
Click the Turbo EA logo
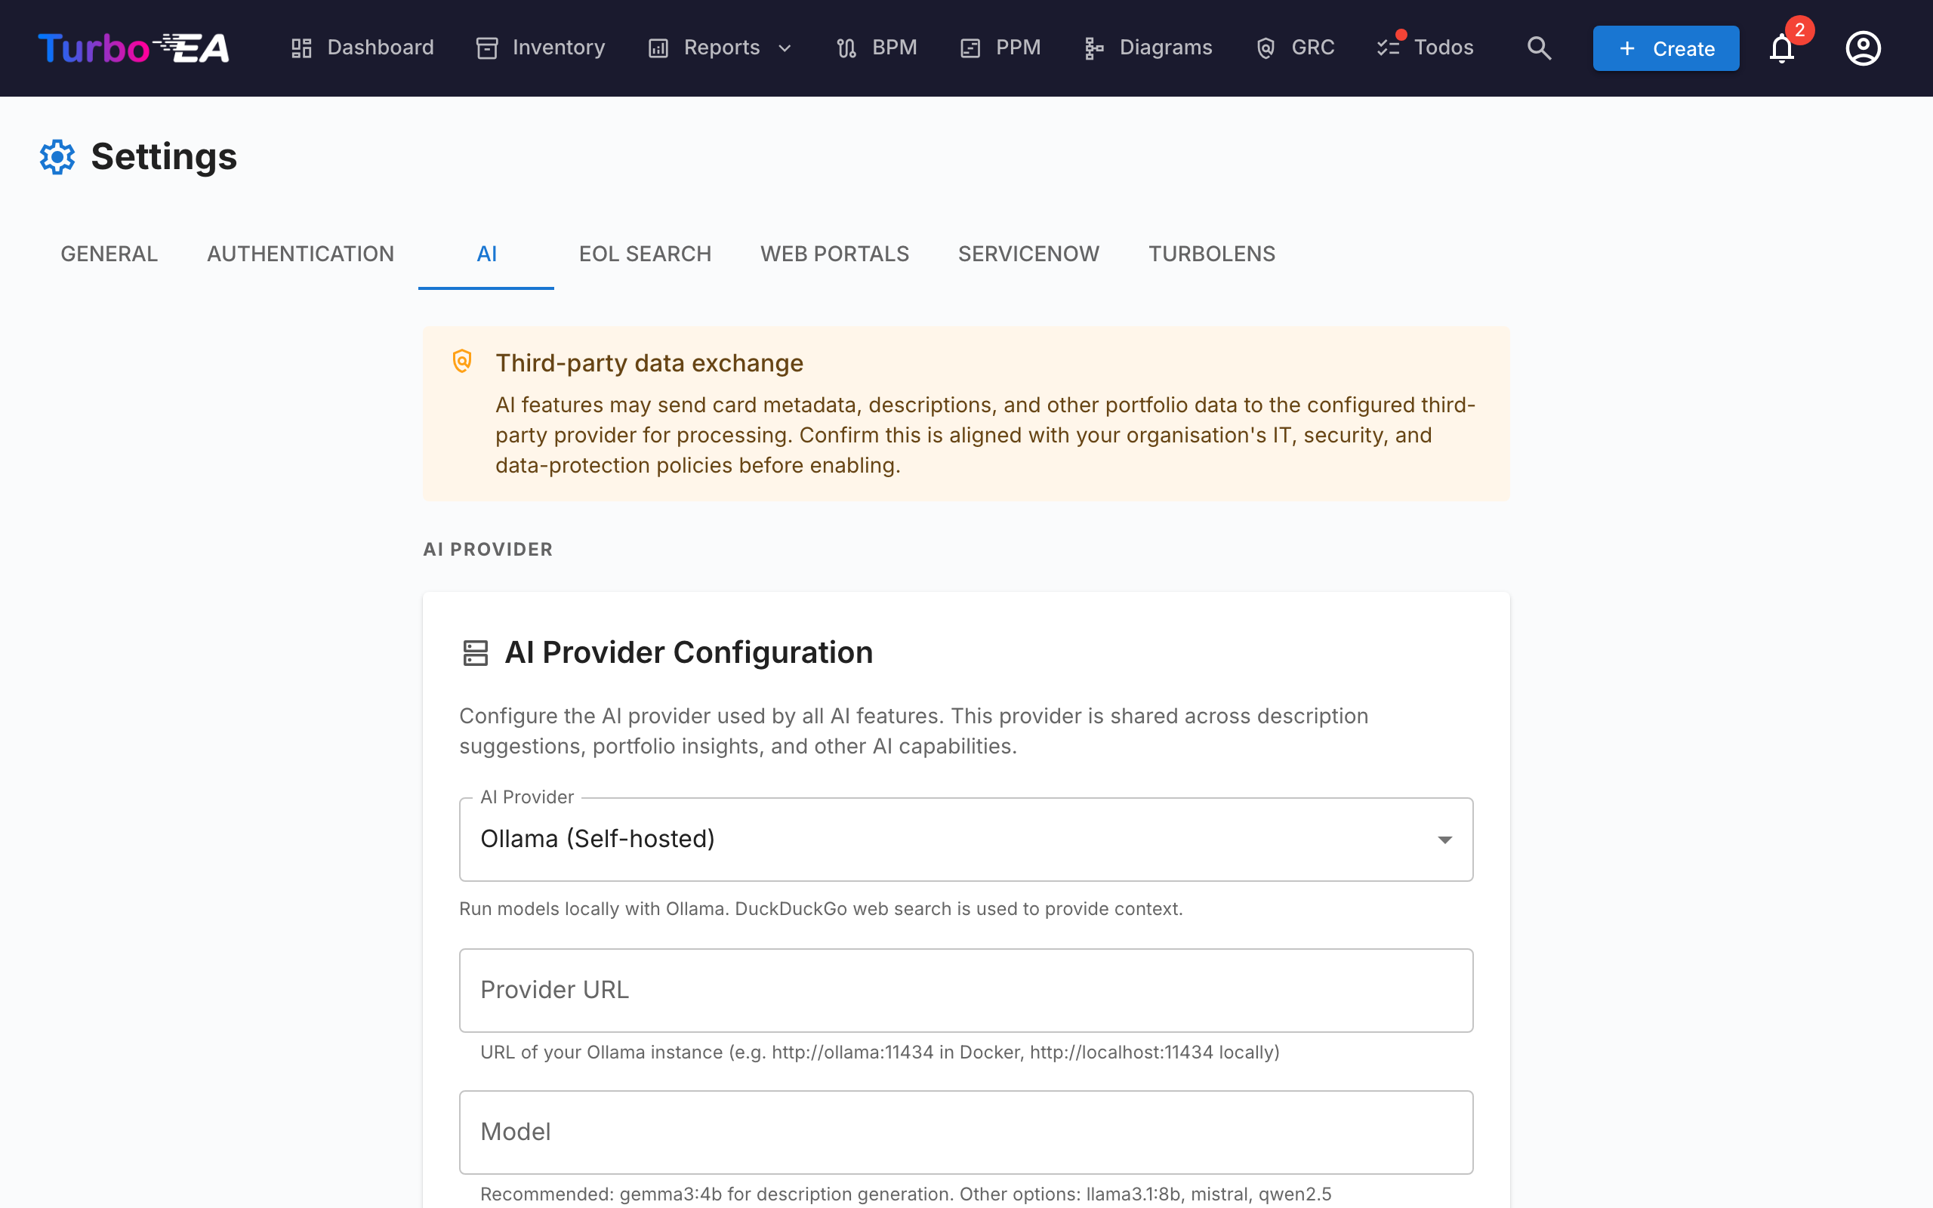click(134, 48)
